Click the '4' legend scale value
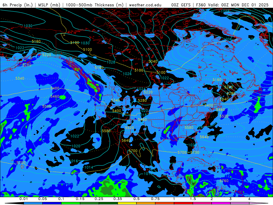Viewport: 273px width, 205px height. (x=249, y=199)
